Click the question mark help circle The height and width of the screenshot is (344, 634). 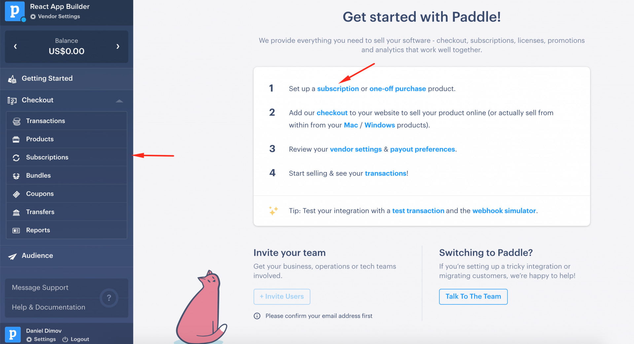[x=109, y=298]
